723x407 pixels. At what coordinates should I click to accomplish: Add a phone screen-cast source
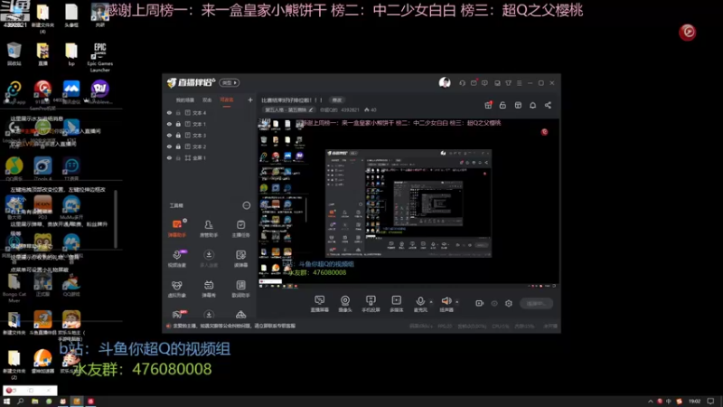tap(371, 304)
